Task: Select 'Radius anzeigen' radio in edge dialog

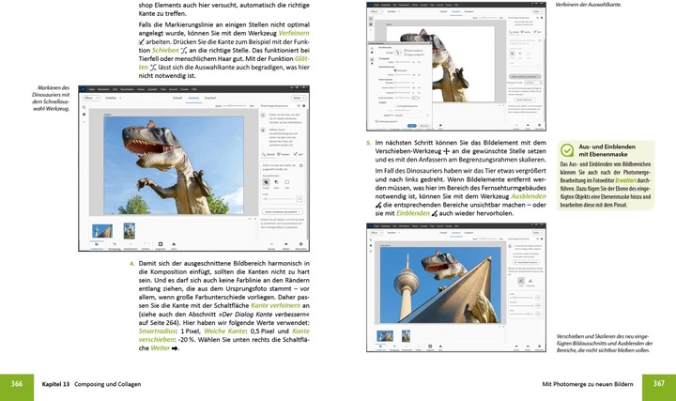Action: click(x=405, y=51)
